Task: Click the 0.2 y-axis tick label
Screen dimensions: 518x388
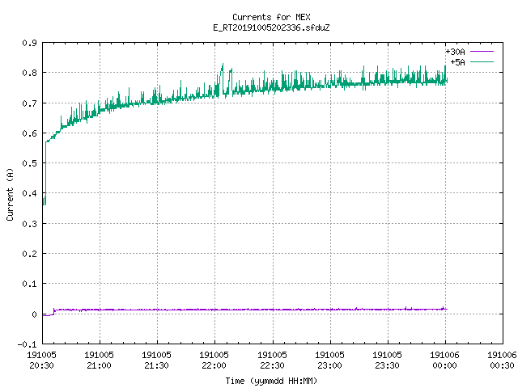Action: tap(29, 254)
